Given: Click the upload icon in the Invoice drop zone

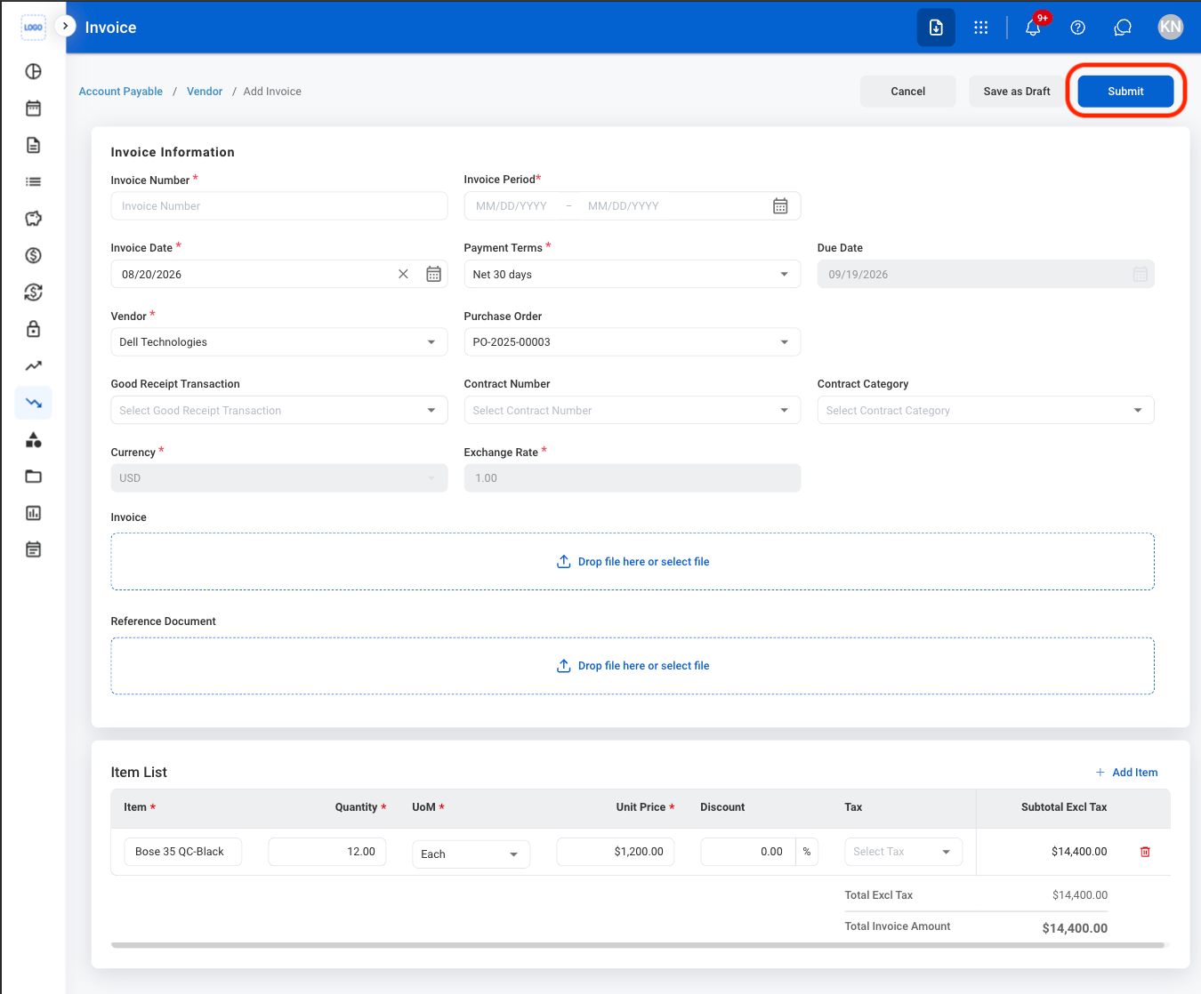Looking at the screenshot, I should click(x=563, y=562).
